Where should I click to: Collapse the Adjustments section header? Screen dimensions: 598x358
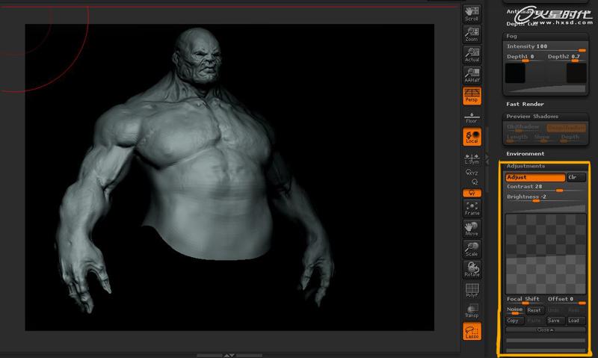coord(525,166)
